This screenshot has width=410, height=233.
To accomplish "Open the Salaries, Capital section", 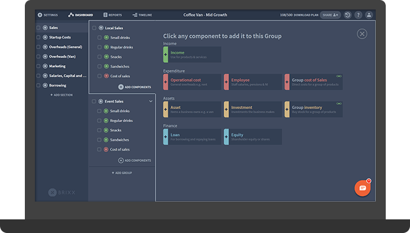I will (67, 76).
